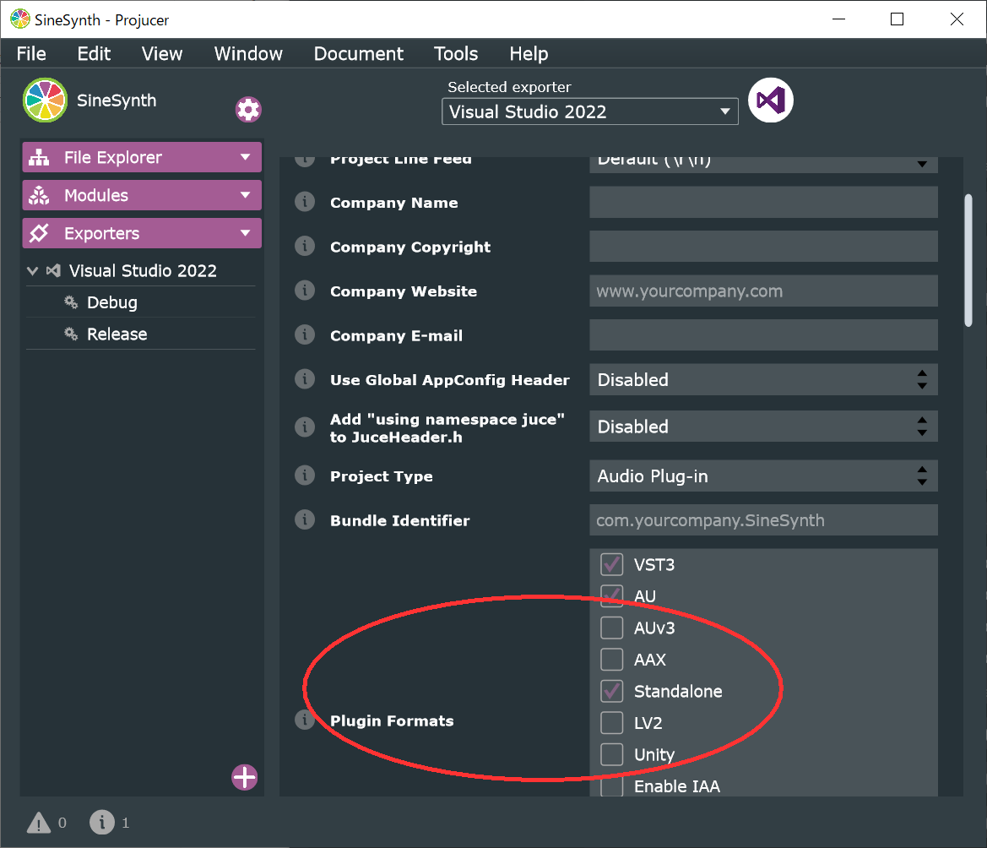The width and height of the screenshot is (987, 848).
Task: Click the Modules panel cubes icon
Action: pyautogui.click(x=39, y=195)
